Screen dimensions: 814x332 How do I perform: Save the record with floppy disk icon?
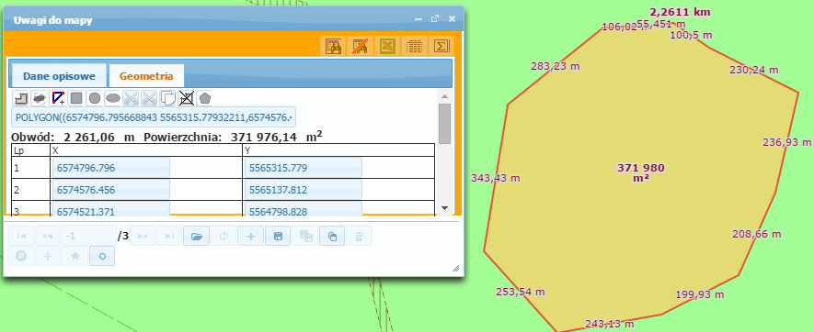[x=278, y=237]
